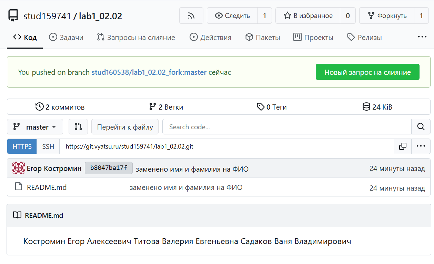Open commit b8047ba17f link
Screen dimensions: 434x264
tap(109, 168)
